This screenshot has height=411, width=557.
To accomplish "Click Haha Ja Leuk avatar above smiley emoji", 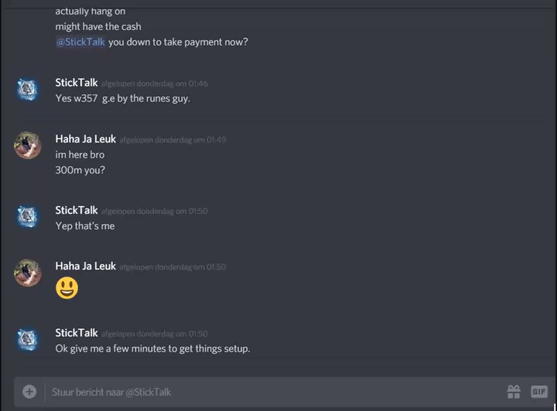I will pos(28,272).
